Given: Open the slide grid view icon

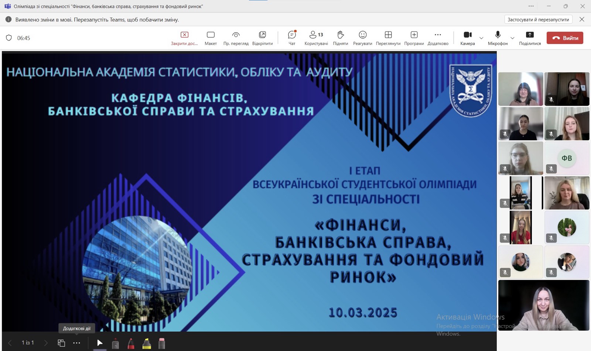Looking at the screenshot, I should (x=61, y=343).
